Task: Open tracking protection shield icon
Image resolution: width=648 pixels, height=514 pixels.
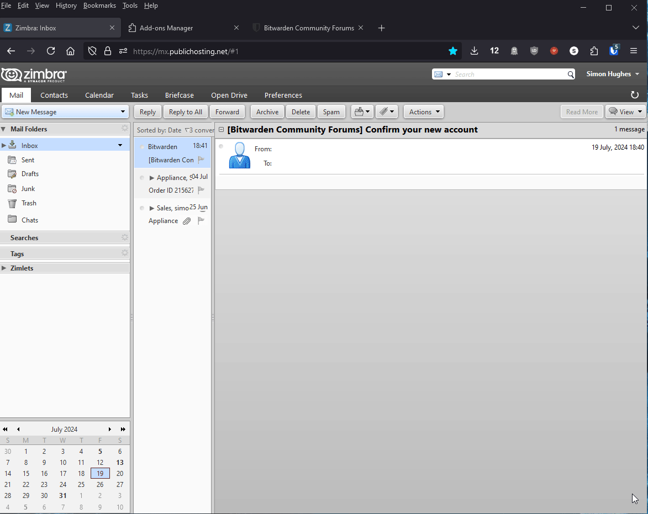Action: 92,51
